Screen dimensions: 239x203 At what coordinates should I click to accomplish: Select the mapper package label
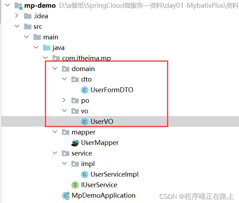pos(84,132)
